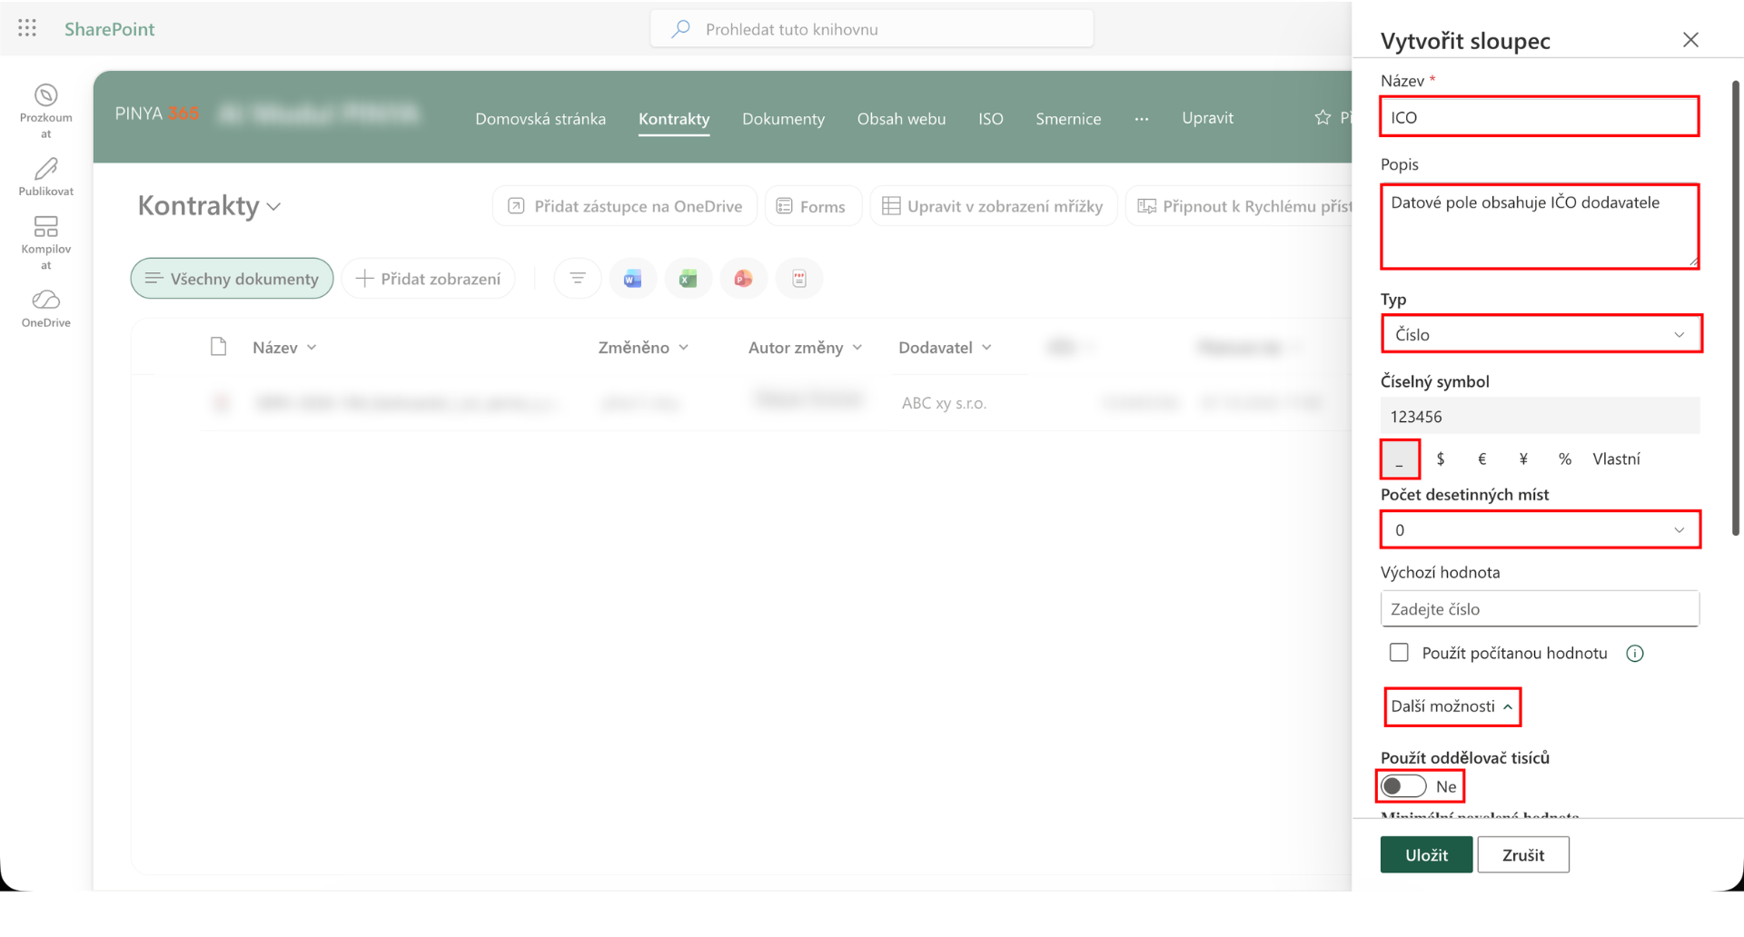
Task: Select the percent symbol option
Action: coord(1564,459)
